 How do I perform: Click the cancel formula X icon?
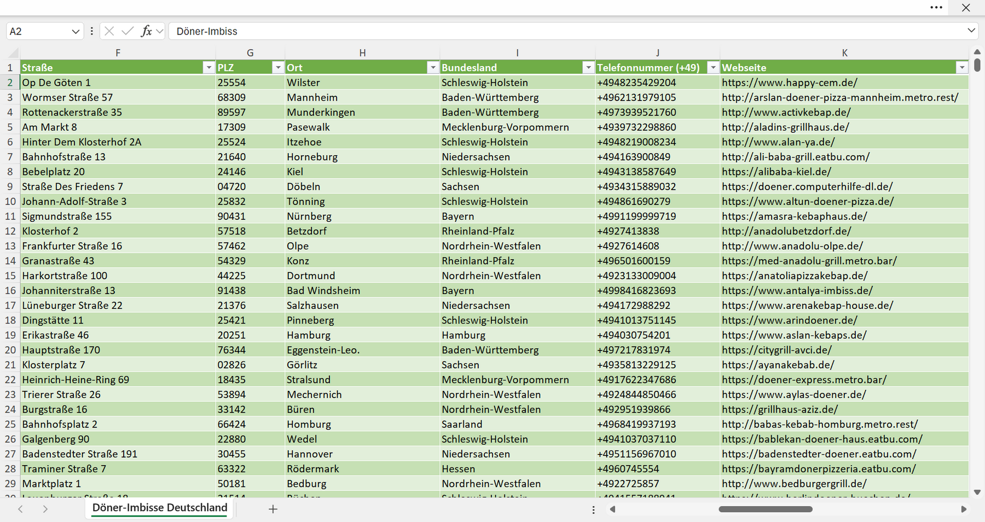tap(109, 31)
